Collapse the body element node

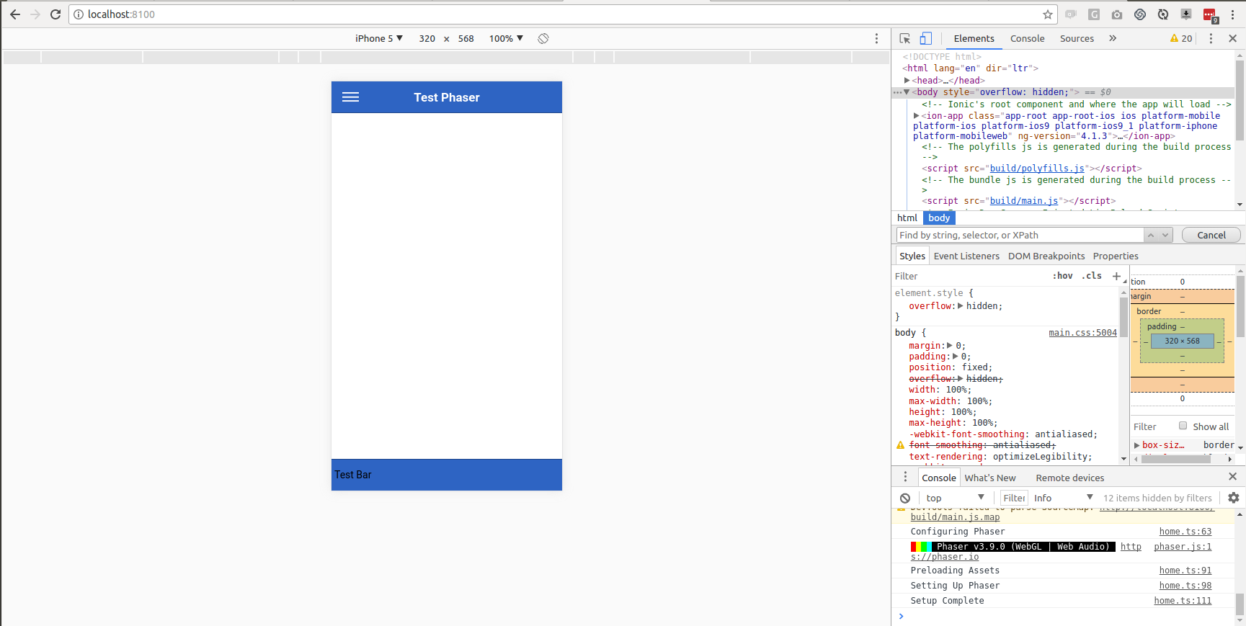tap(907, 92)
